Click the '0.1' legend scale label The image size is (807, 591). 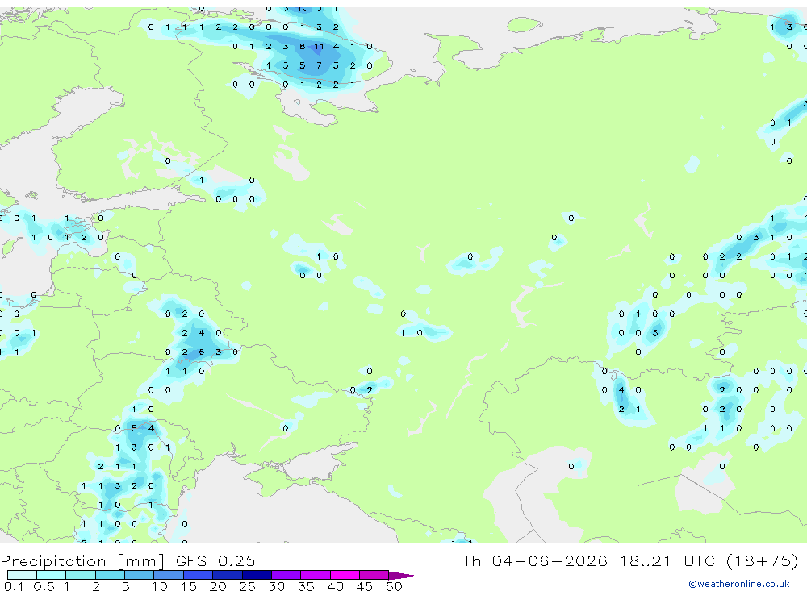[x=14, y=586]
